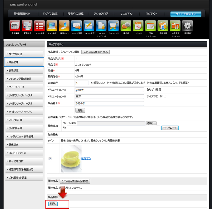Image resolution: width=212 pixels, height=209 pixels.
Task: Expand カテゴリ管理 in the sidebar
Action: click(x=24, y=54)
